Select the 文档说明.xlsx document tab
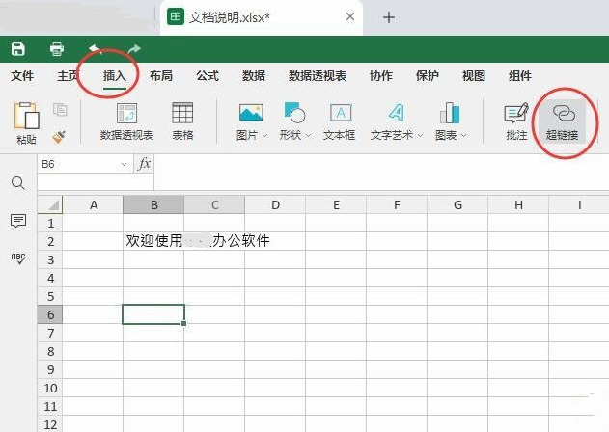Screen dimensions: 609x432 (261, 17)
